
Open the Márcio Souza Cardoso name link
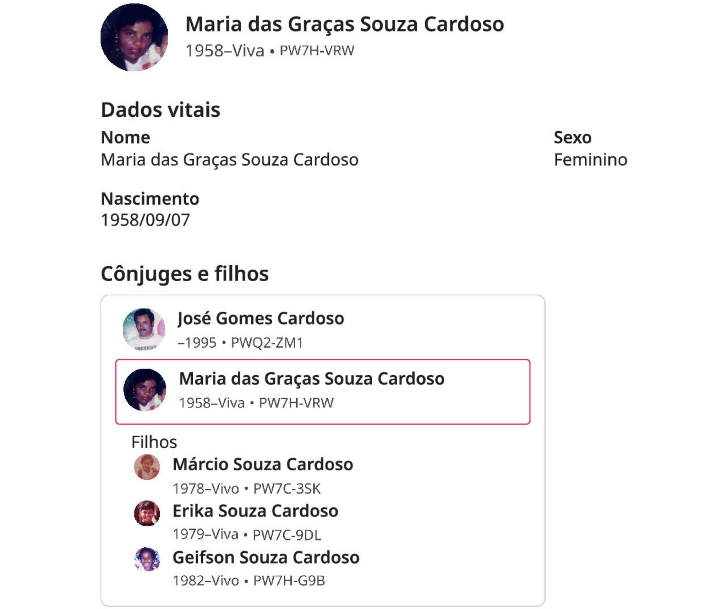point(263,464)
